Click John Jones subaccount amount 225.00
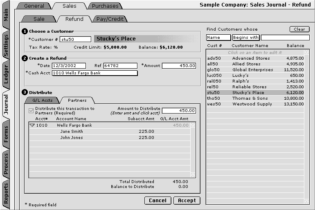 click(x=146, y=138)
